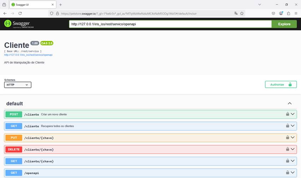Bookmark this page with the star icon
Screen dimensions: 301x178
pyautogui.click(x=242, y=13)
